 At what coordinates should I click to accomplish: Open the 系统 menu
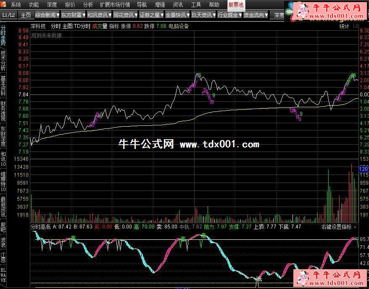[16, 5]
